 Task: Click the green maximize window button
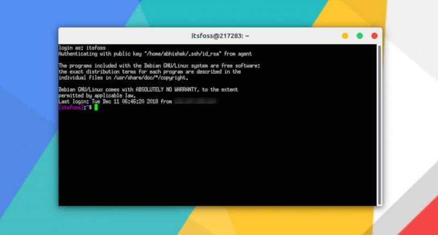coord(360,36)
